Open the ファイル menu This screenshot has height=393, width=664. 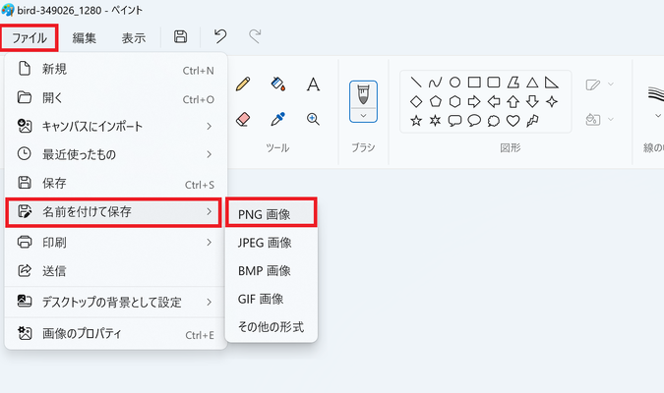click(x=30, y=37)
